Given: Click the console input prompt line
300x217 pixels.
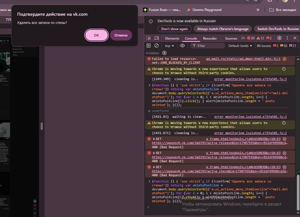Looking at the screenshot, I should tap(220, 207).
